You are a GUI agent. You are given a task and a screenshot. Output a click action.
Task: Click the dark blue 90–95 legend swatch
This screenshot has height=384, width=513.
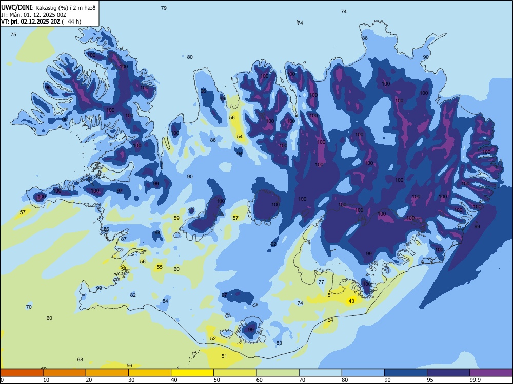pos(406,373)
